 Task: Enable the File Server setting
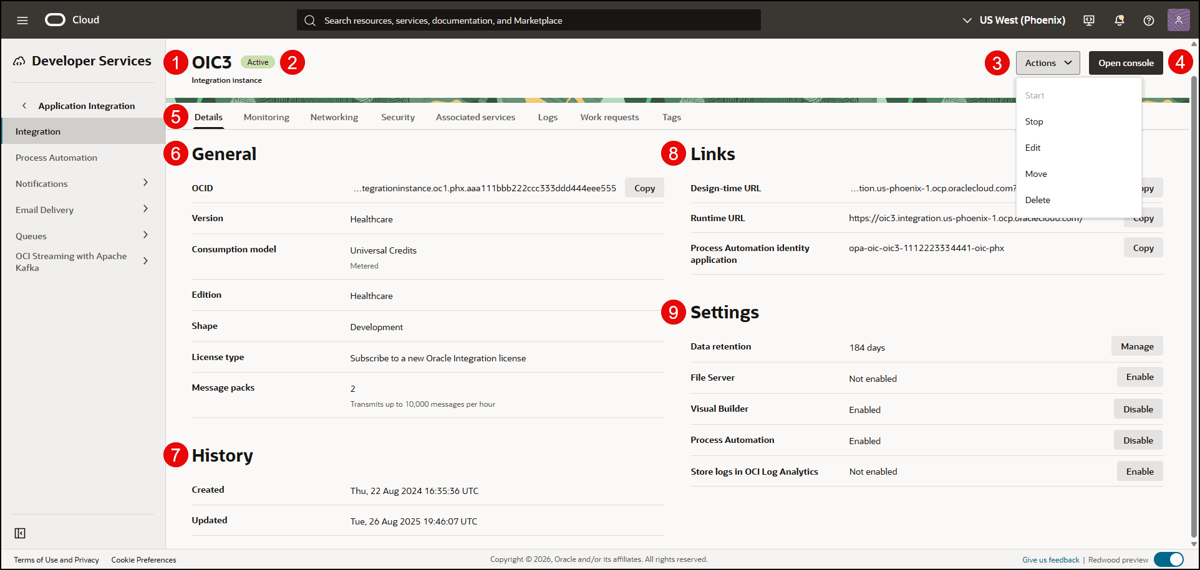1140,377
